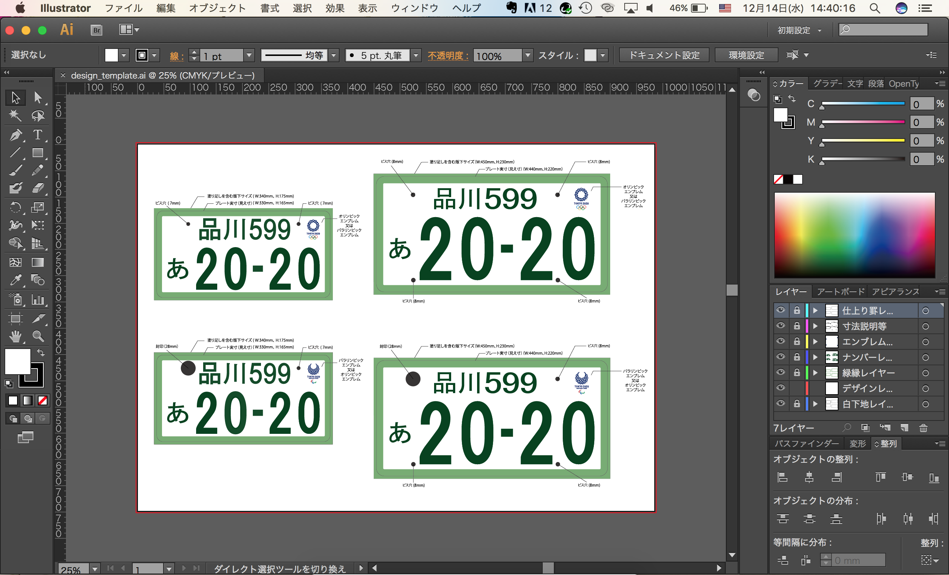Delete selected layer with trash icon

point(923,428)
